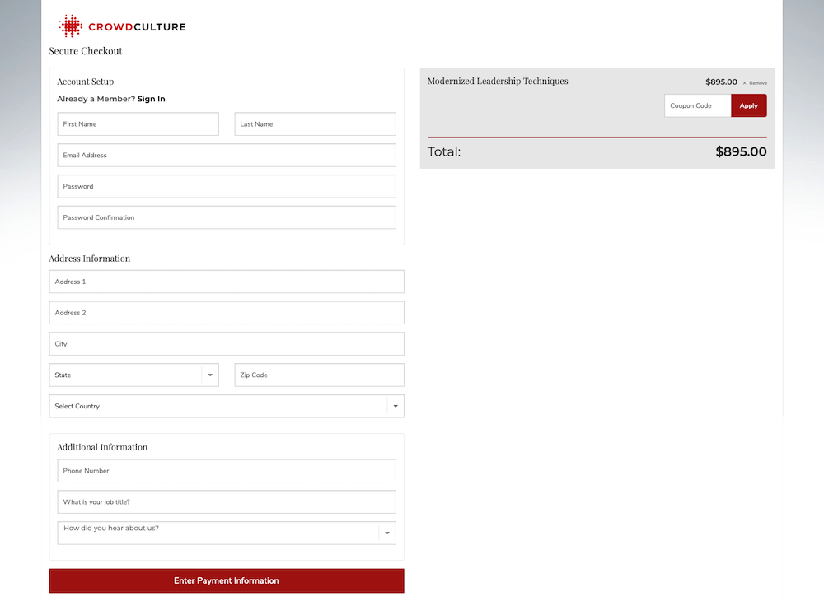Click the Account Setup heading

coord(85,82)
